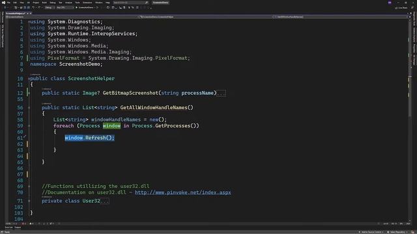Open the Tools menu

point(78,3)
